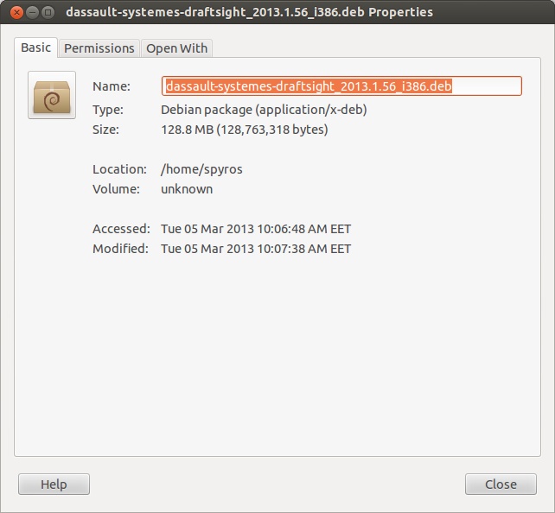Click the 'Modified:' label
The width and height of the screenshot is (555, 513).
click(120, 249)
